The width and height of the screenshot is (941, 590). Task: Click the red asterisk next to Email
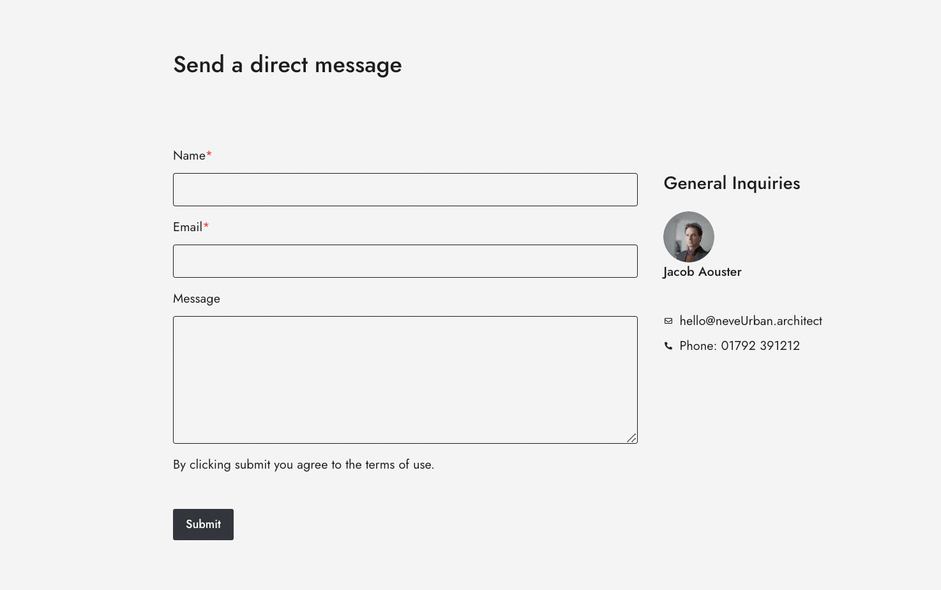point(206,226)
